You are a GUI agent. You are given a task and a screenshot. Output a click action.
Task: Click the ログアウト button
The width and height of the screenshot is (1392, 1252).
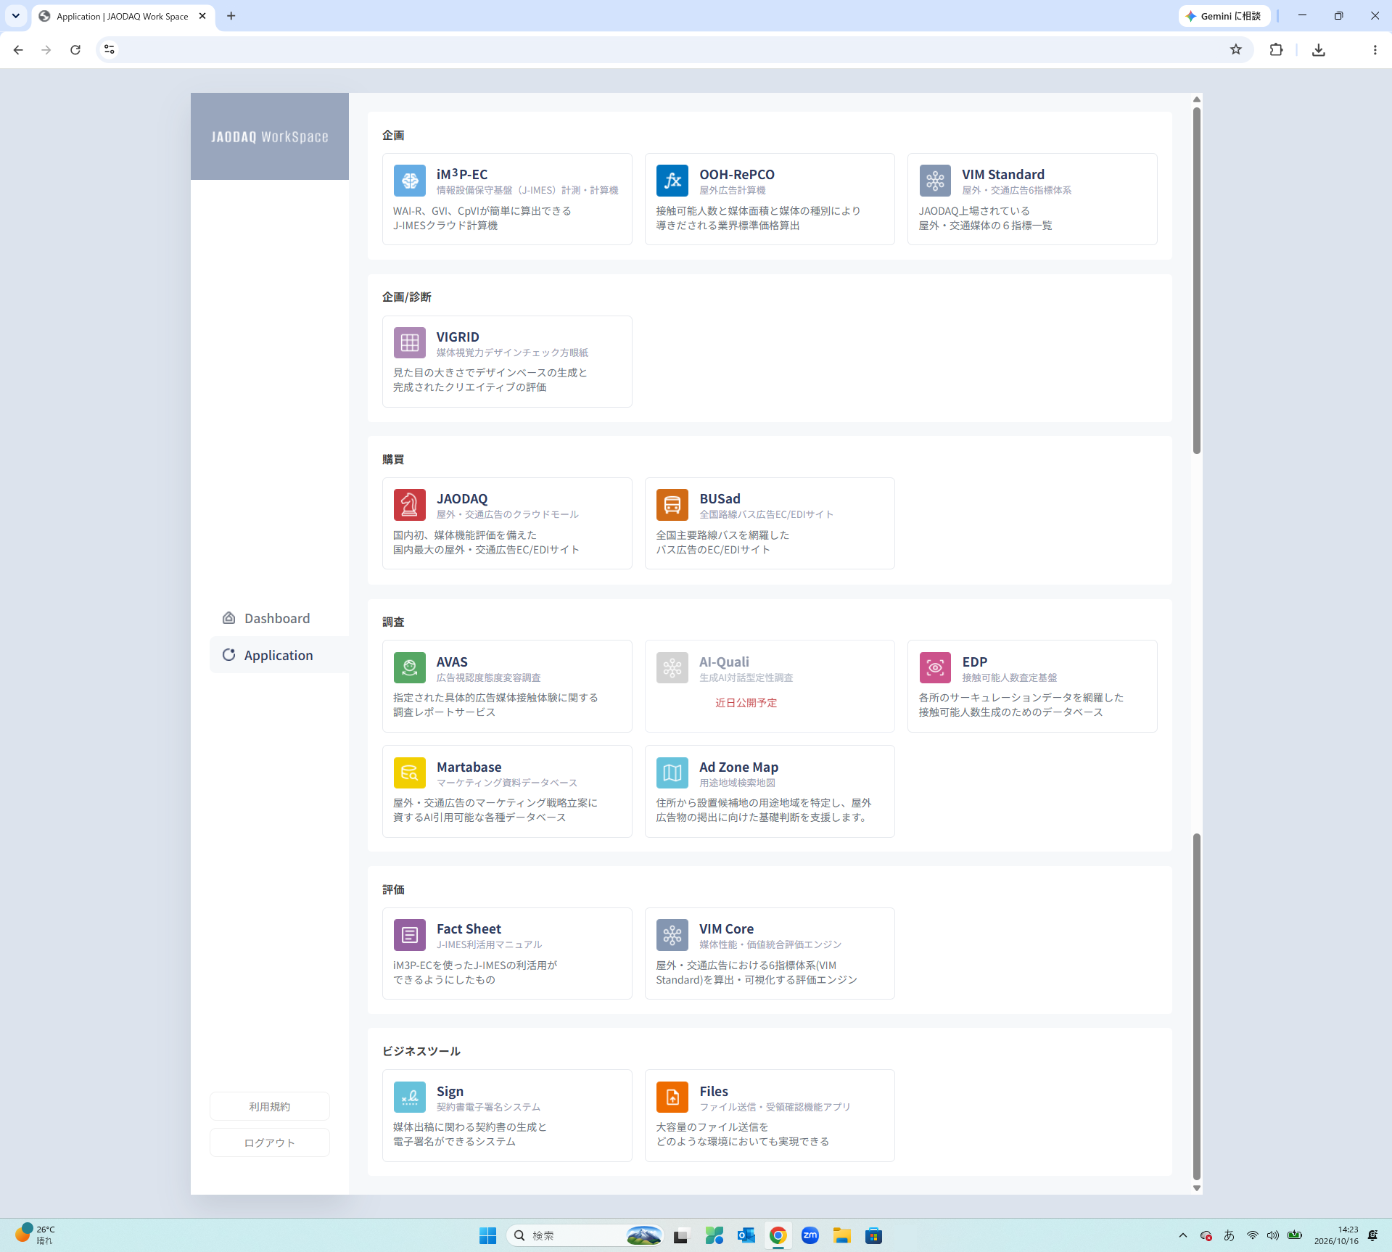270,1142
